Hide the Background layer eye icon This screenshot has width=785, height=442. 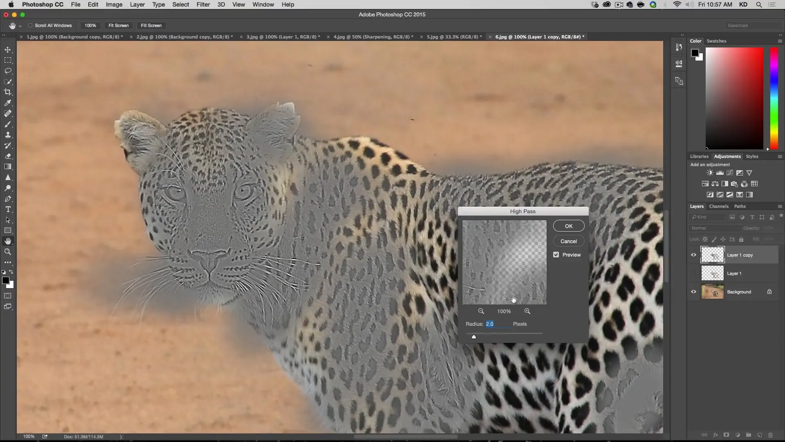[694, 292]
